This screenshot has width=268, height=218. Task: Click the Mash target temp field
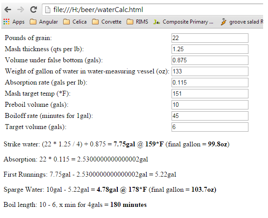(210, 93)
